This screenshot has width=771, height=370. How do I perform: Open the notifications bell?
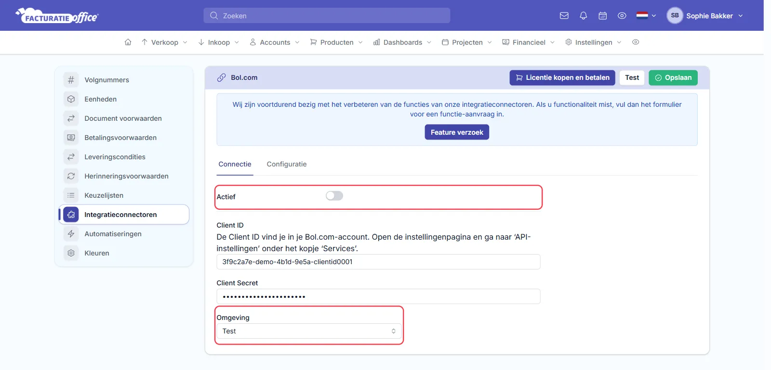583,15
